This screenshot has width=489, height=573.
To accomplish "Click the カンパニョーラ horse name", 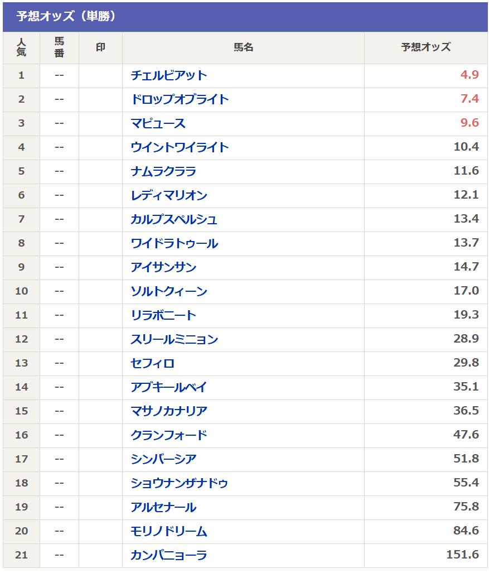I will [168, 555].
